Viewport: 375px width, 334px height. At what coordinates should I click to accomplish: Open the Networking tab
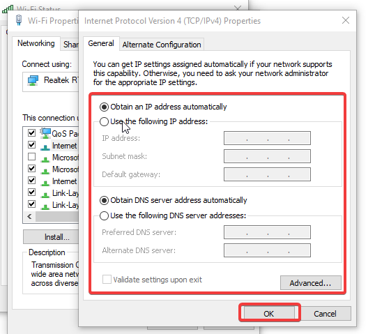[36, 43]
